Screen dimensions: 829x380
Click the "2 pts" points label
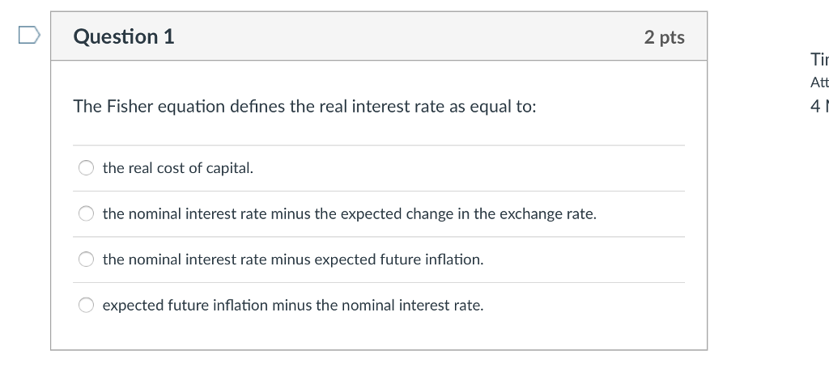pos(665,37)
